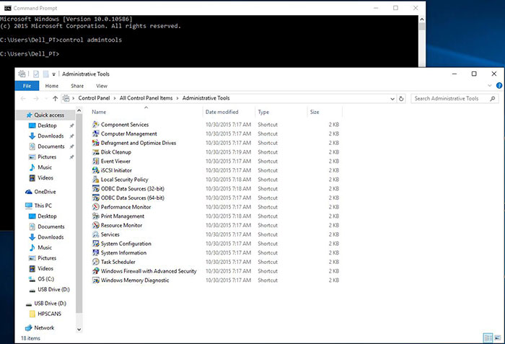505x344 pixels.
Task: Switch to the View ribbon tab
Action: click(101, 86)
